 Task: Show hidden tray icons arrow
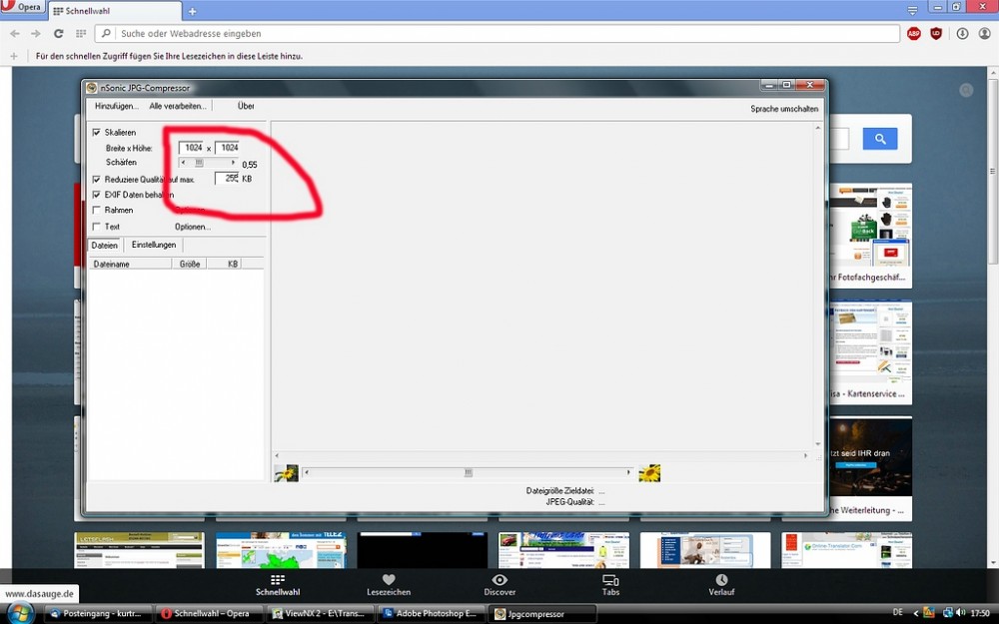916,613
